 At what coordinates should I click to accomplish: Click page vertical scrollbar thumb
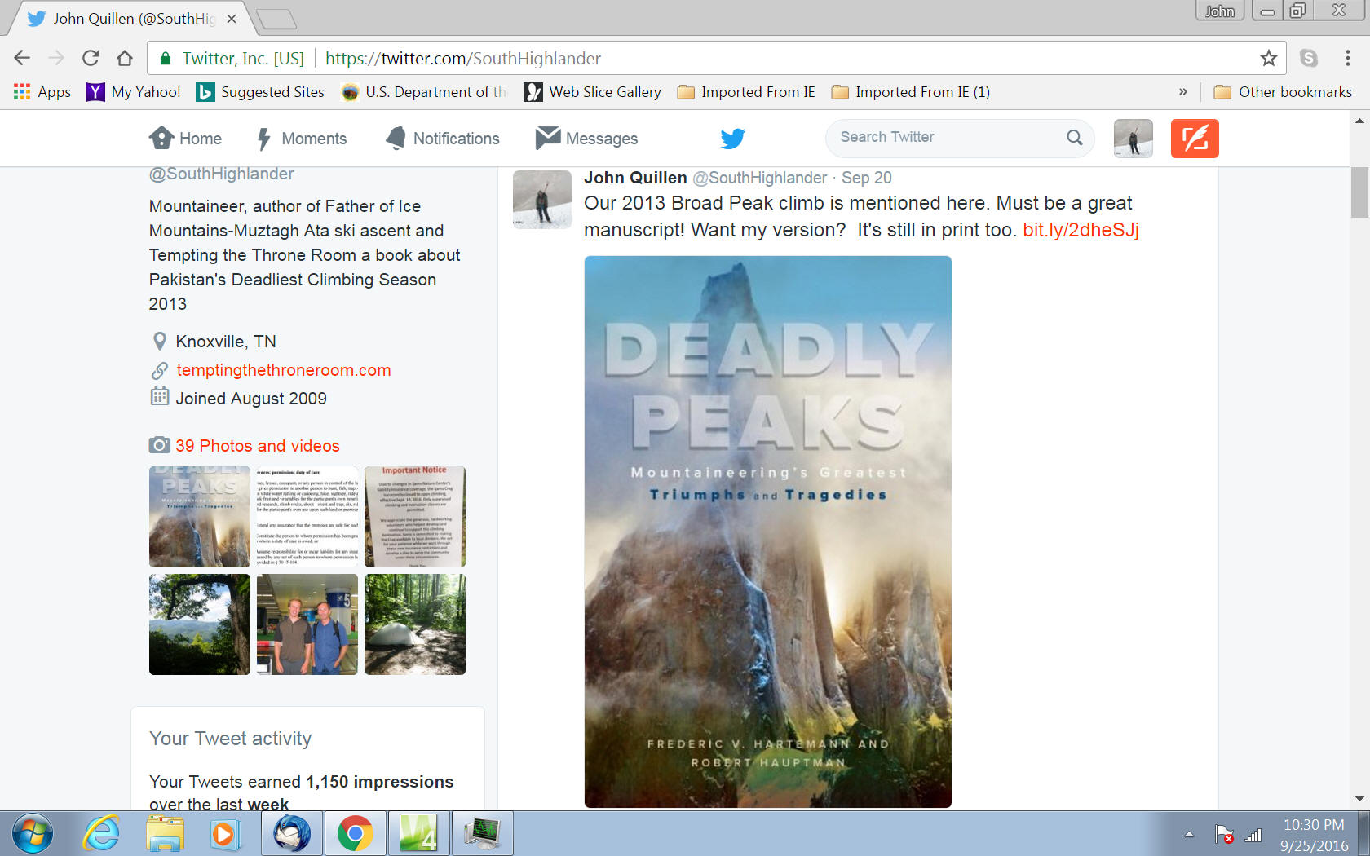1359,192
